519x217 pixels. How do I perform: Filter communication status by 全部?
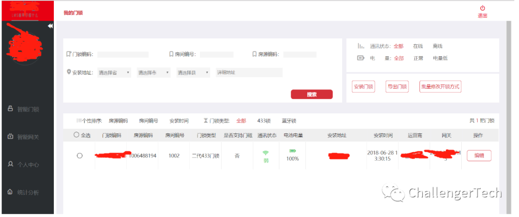point(398,46)
